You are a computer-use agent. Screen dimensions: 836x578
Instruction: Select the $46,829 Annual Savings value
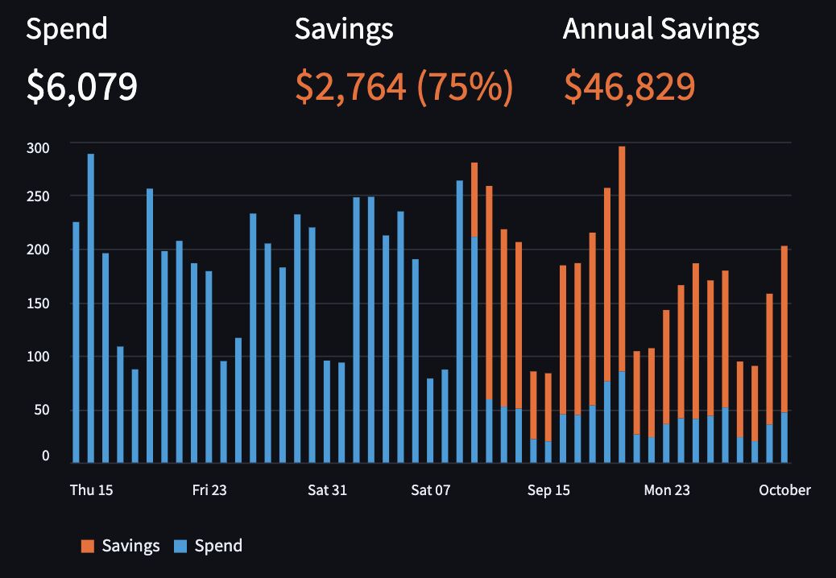pyautogui.click(x=630, y=86)
